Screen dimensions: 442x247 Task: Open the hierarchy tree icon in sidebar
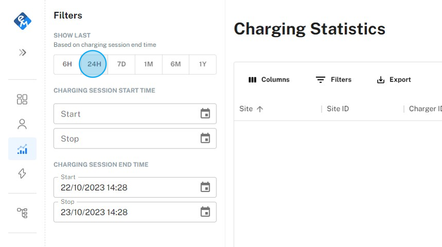coord(22,213)
